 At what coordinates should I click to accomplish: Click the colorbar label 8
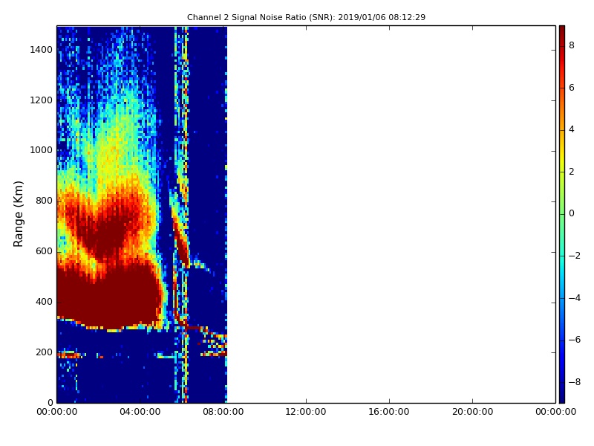[x=572, y=45]
